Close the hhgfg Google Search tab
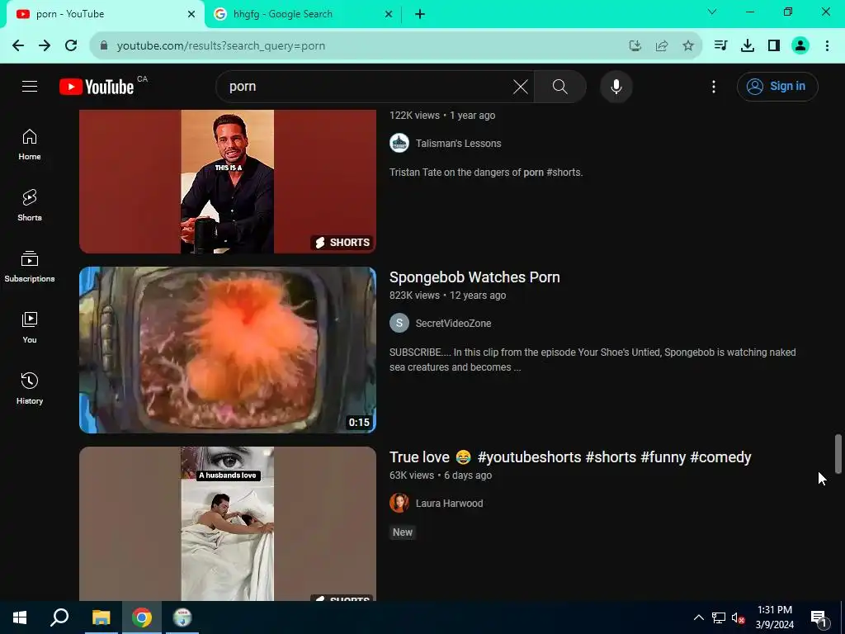The height and width of the screenshot is (634, 845). pyautogui.click(x=389, y=14)
